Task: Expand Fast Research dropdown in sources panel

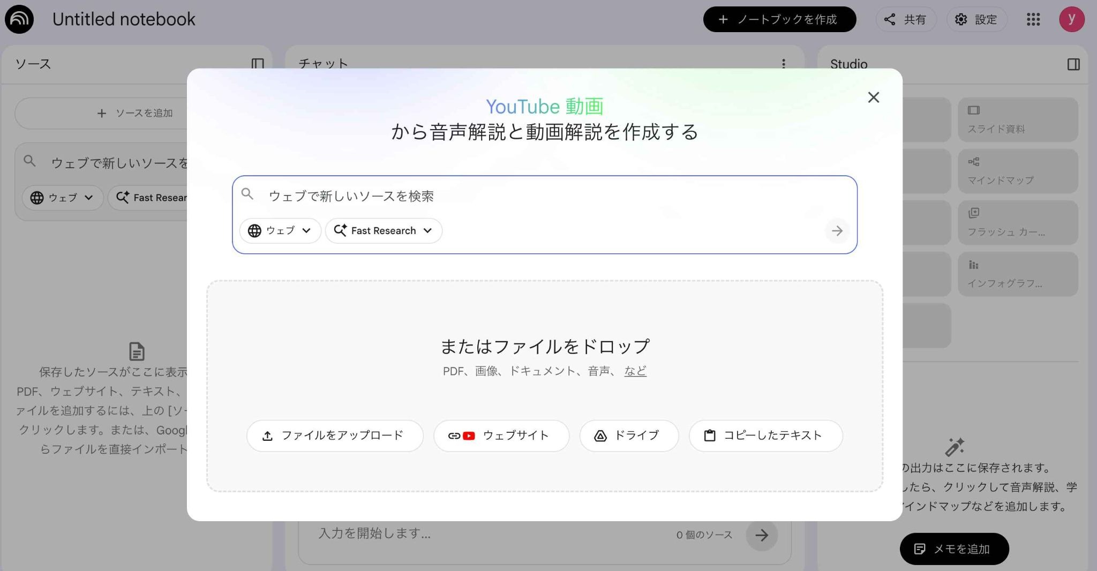Action: (148, 198)
